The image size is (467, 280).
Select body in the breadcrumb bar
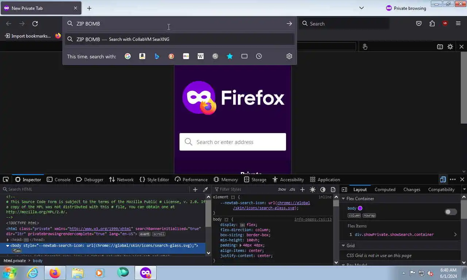38,261
